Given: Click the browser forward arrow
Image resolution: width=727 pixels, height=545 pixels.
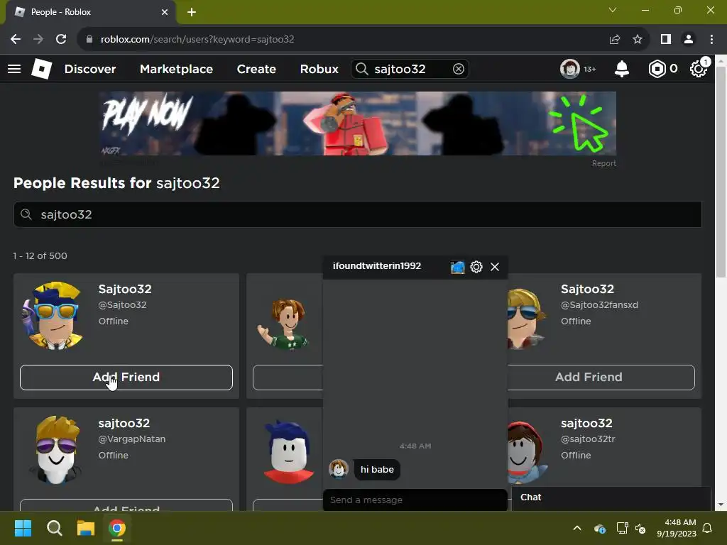Looking at the screenshot, I should click(38, 40).
